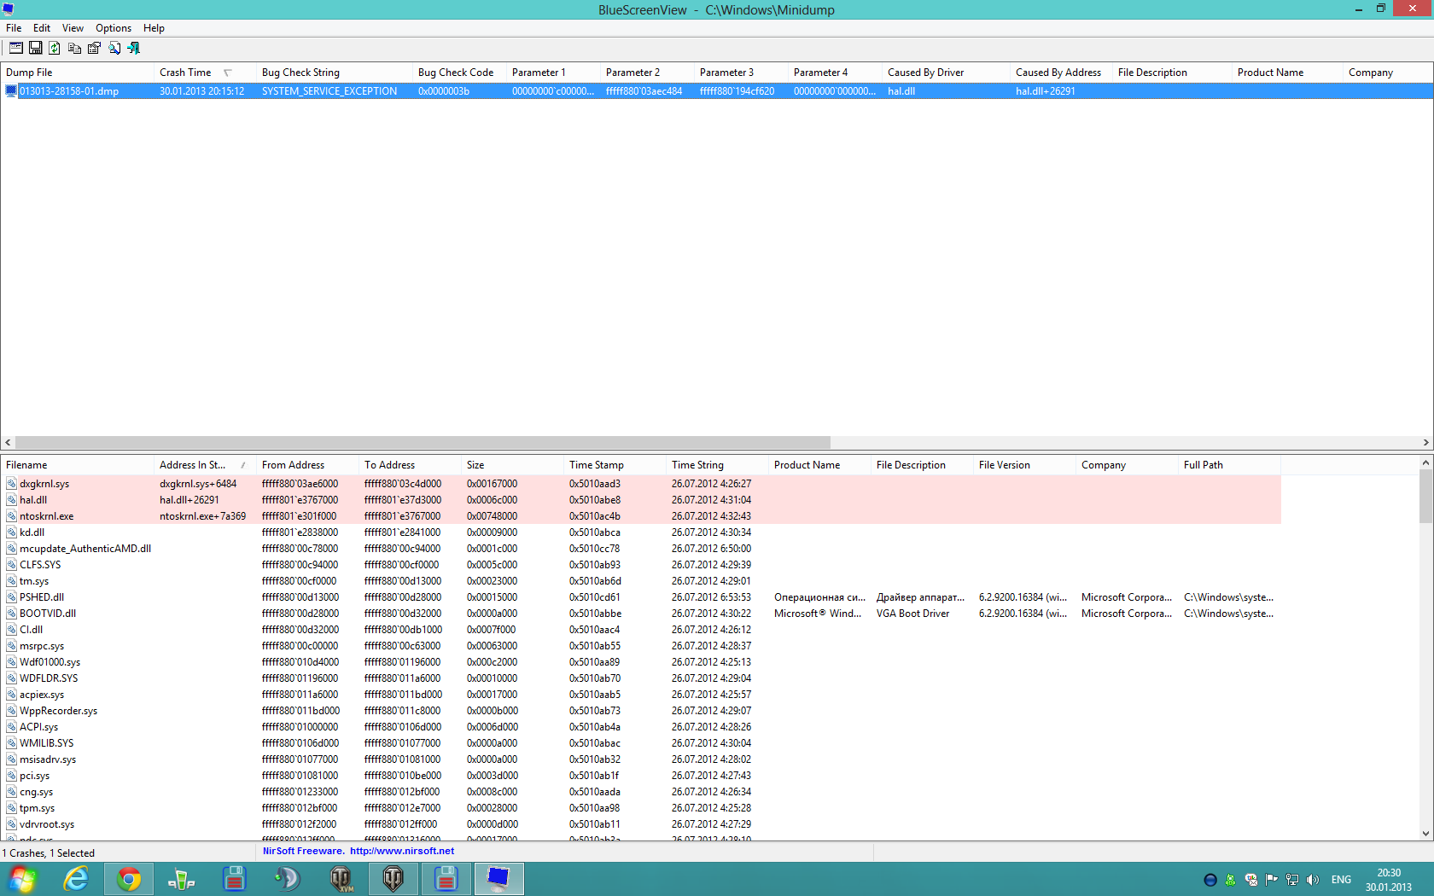Viewport: 1434px width, 896px height.
Task: Click the Save Selected Items floppy icon
Action: pyautogui.click(x=35, y=48)
